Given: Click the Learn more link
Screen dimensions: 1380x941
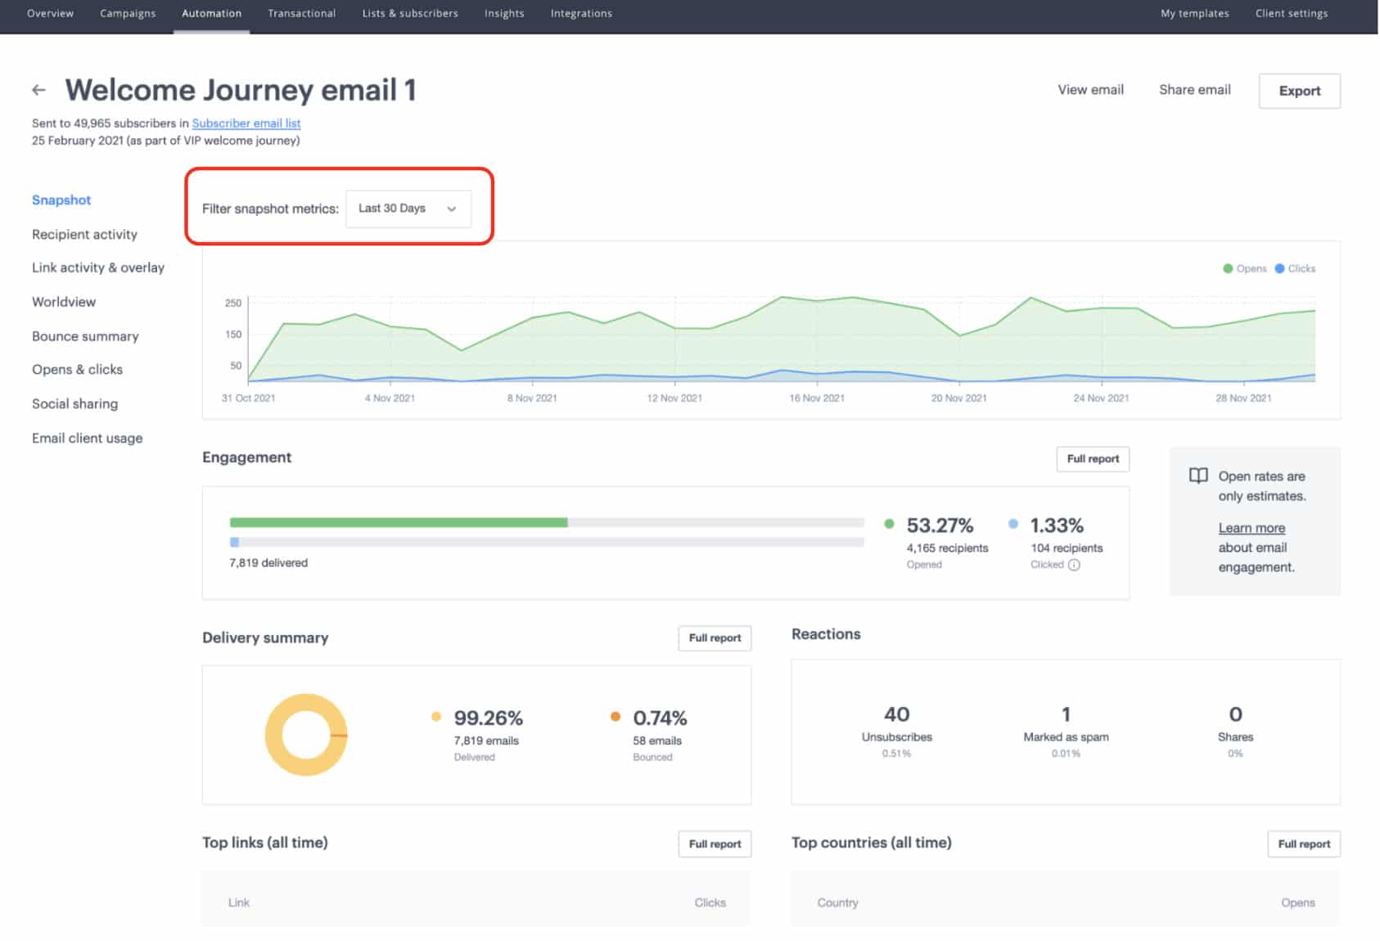Looking at the screenshot, I should coord(1251,528).
